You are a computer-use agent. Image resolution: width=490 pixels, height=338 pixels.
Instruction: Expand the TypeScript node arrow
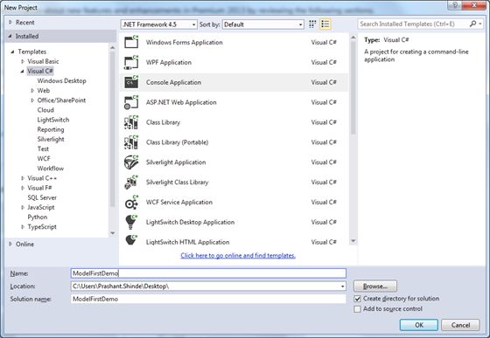point(23,227)
